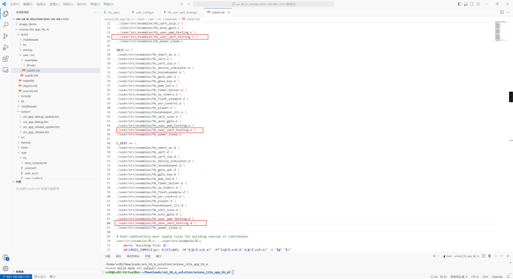513x279 pixels.
Task: Toggle the secondary sidebar visibility
Action: coord(472,4)
